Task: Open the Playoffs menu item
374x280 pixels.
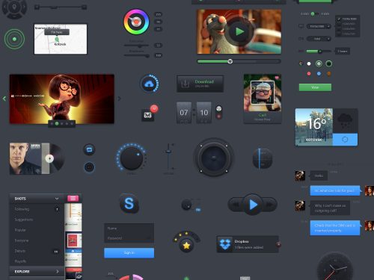Action: [37, 261]
